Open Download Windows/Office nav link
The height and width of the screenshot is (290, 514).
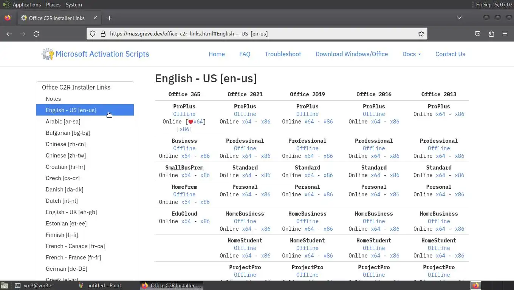(352, 54)
